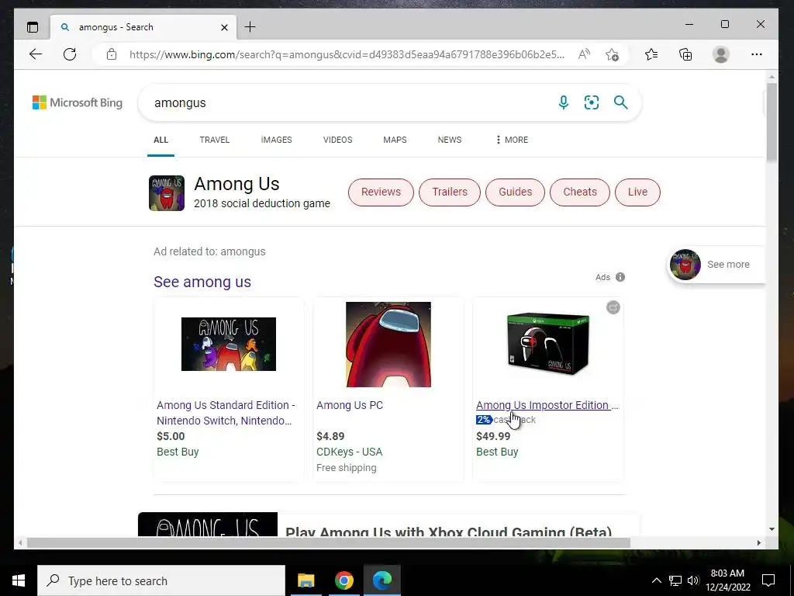Open a new tab with plus button
The image size is (794, 596).
pos(250,27)
